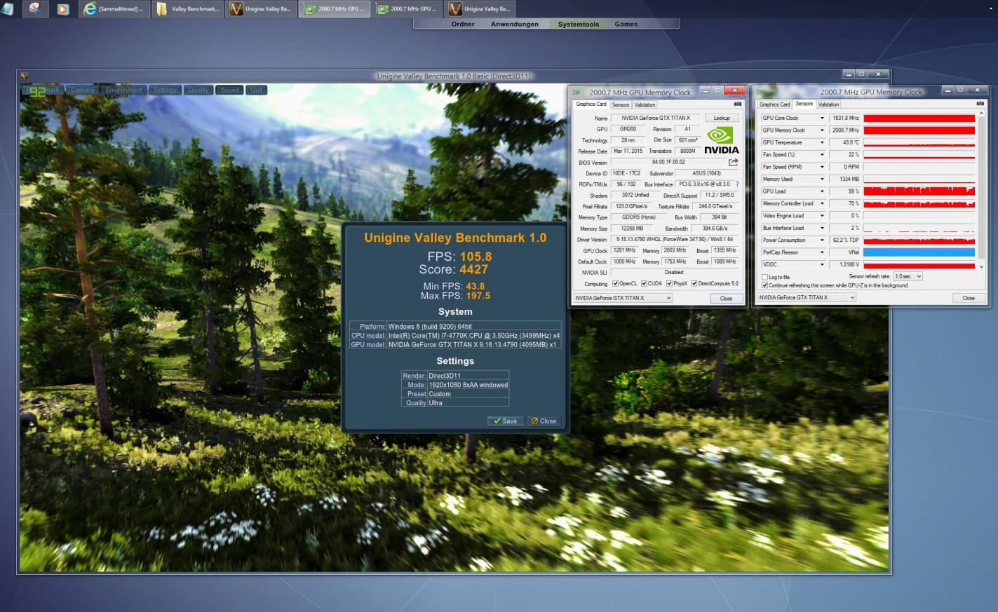Open Settings menu in Valley benchmark
Image resolution: width=998 pixels, height=612 pixels.
pos(166,90)
